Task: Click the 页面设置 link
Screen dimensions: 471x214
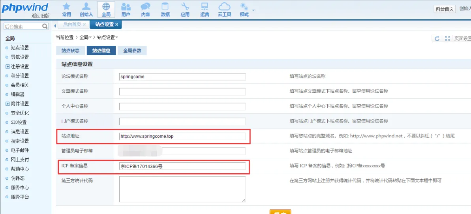Action: coord(462,38)
